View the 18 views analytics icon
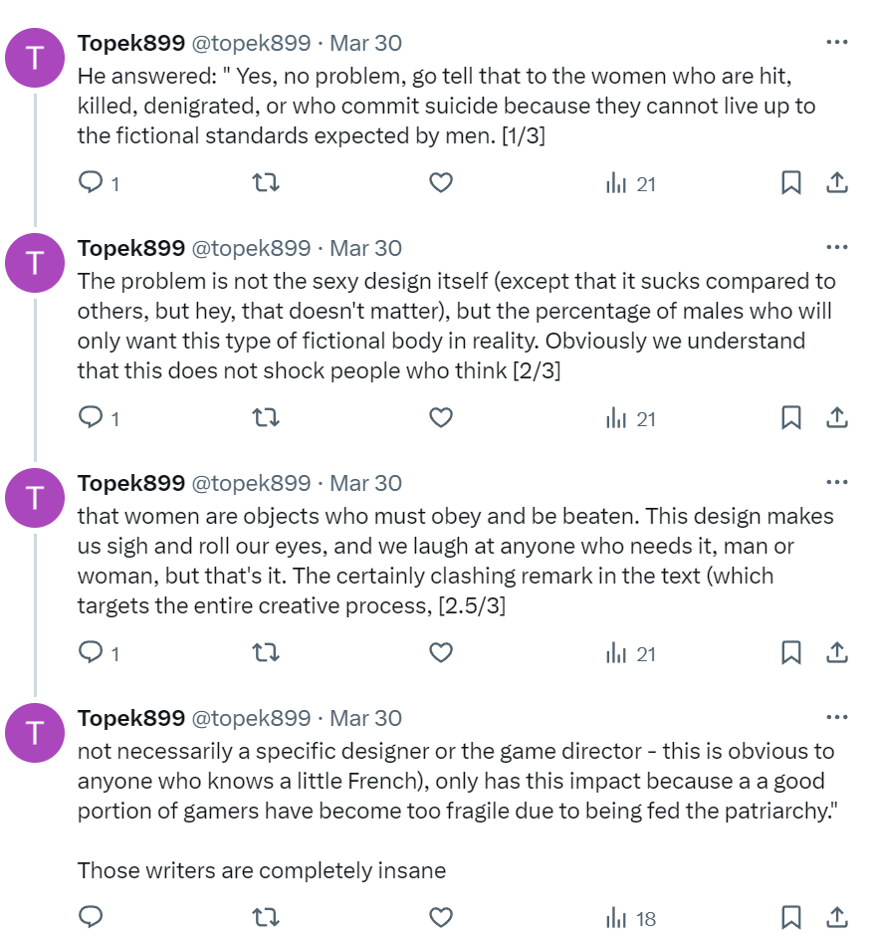This screenshot has height=941, width=874. coord(630,918)
